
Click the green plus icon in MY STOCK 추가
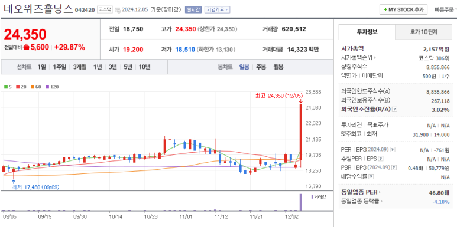point(385,9)
